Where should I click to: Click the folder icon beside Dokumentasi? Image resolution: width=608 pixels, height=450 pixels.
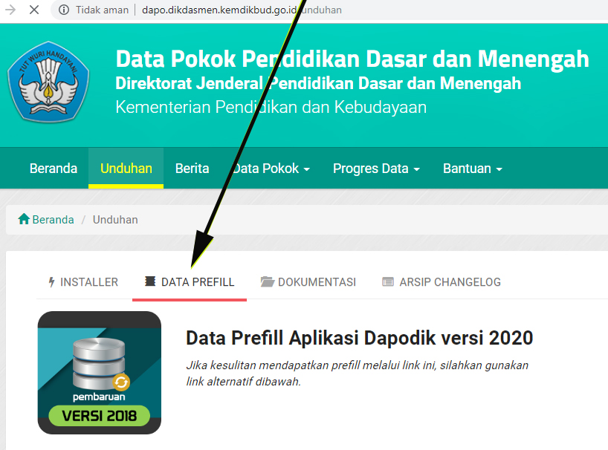(x=267, y=281)
